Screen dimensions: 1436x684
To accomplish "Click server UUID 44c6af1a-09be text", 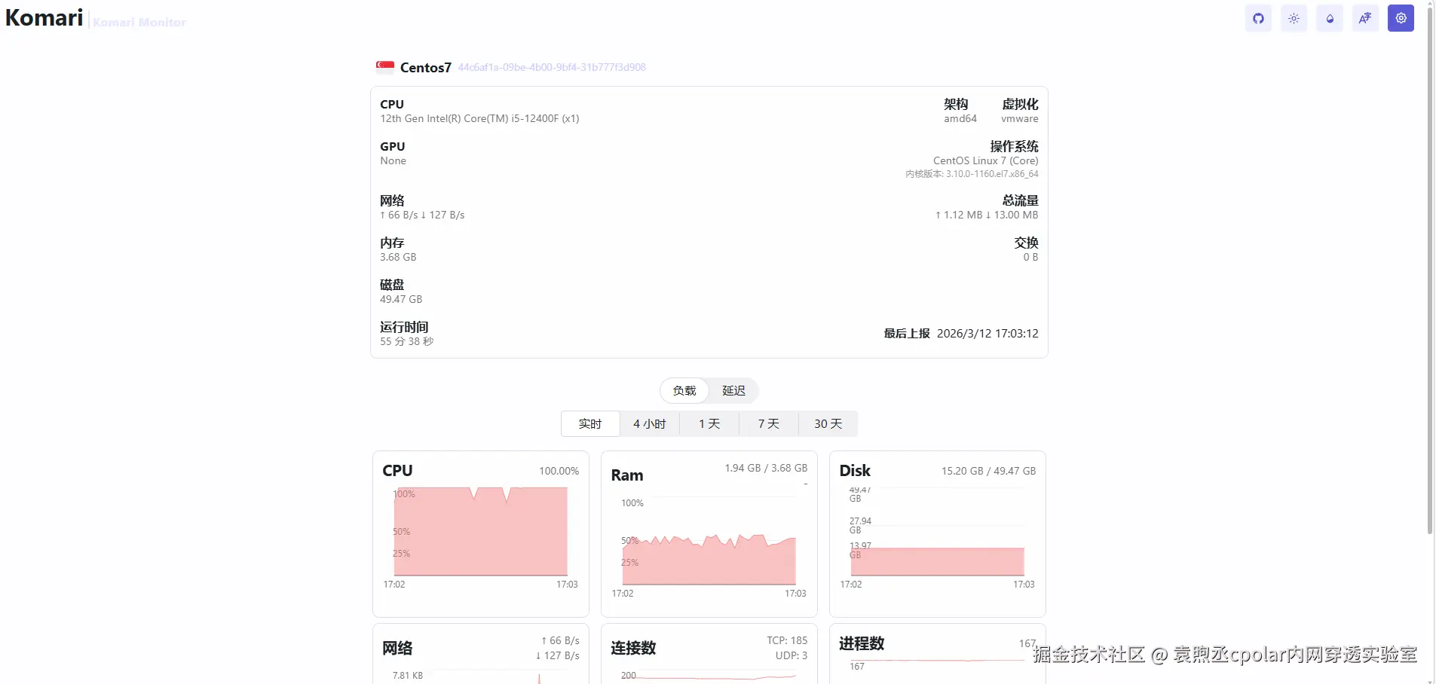I will pyautogui.click(x=552, y=67).
